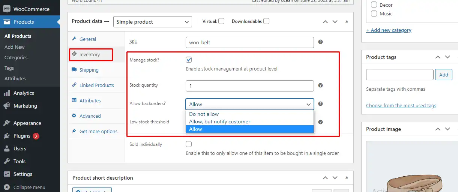Click the Plugins plug icon

[x=7, y=136]
